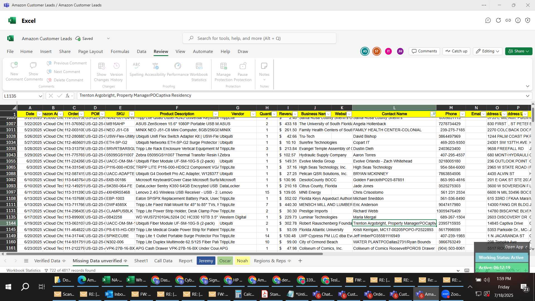Open the Zoom app in taskbar
This screenshot has width=535, height=301.
pyautogui.click(x=451, y=294)
